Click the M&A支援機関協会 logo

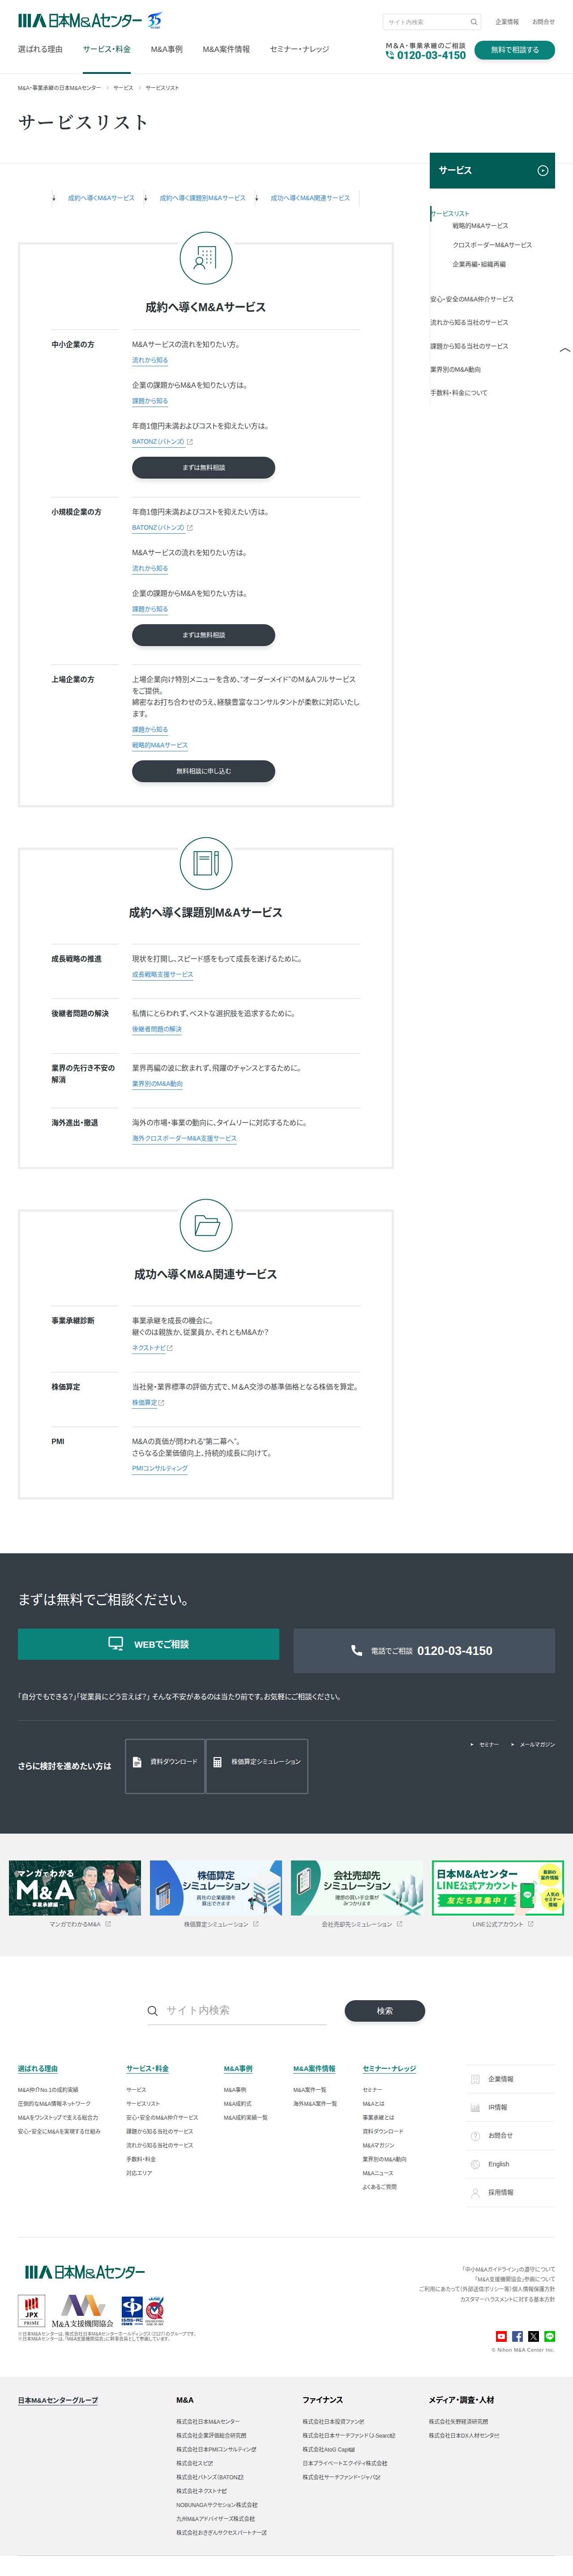(x=83, y=2312)
